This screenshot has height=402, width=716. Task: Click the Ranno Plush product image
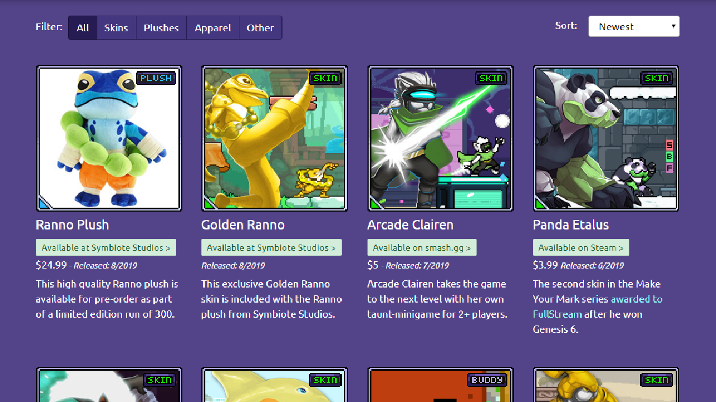pyautogui.click(x=109, y=138)
